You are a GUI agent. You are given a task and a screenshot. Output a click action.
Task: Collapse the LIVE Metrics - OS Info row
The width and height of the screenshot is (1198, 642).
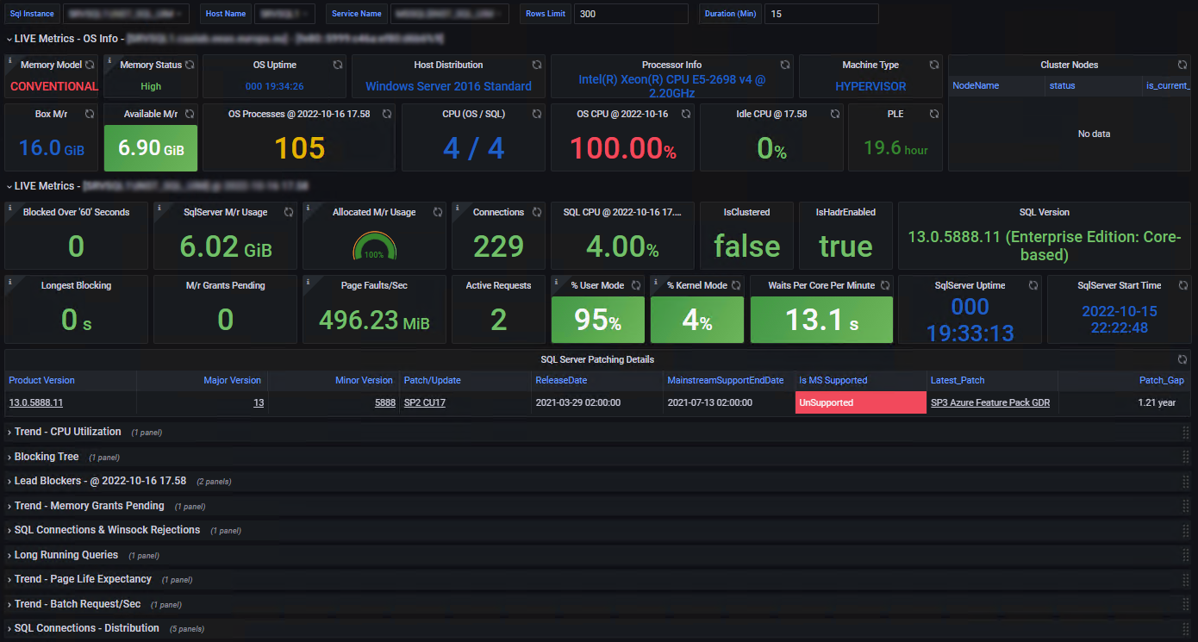pyautogui.click(x=66, y=39)
